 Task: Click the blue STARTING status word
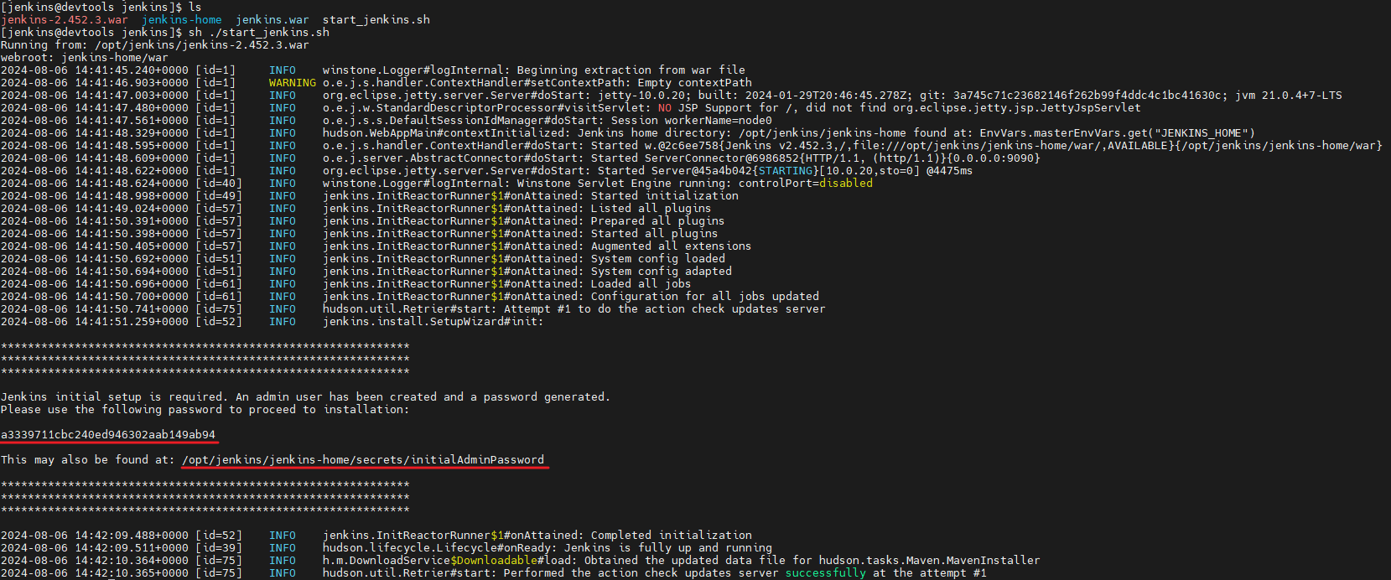coord(786,170)
